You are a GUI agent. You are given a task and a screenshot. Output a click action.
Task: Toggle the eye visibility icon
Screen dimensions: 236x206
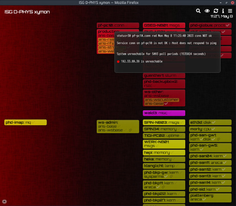pos(207,11)
